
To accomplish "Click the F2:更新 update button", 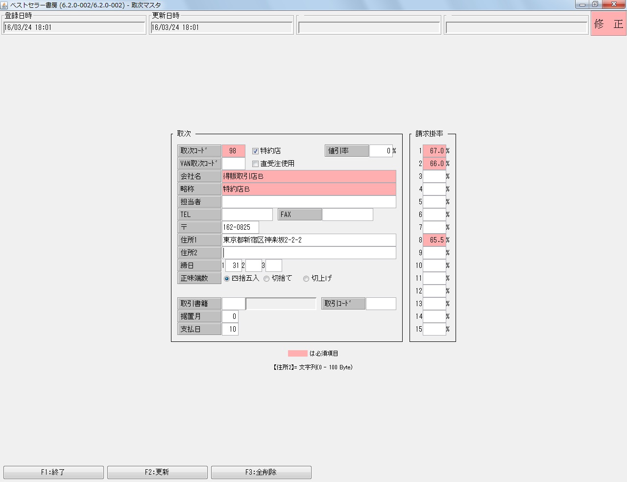I will (x=157, y=472).
